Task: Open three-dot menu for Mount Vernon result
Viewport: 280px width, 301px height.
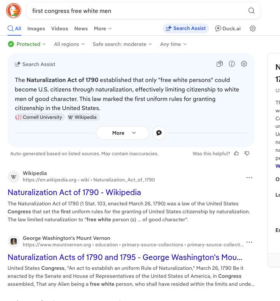Action: pyautogui.click(x=249, y=242)
